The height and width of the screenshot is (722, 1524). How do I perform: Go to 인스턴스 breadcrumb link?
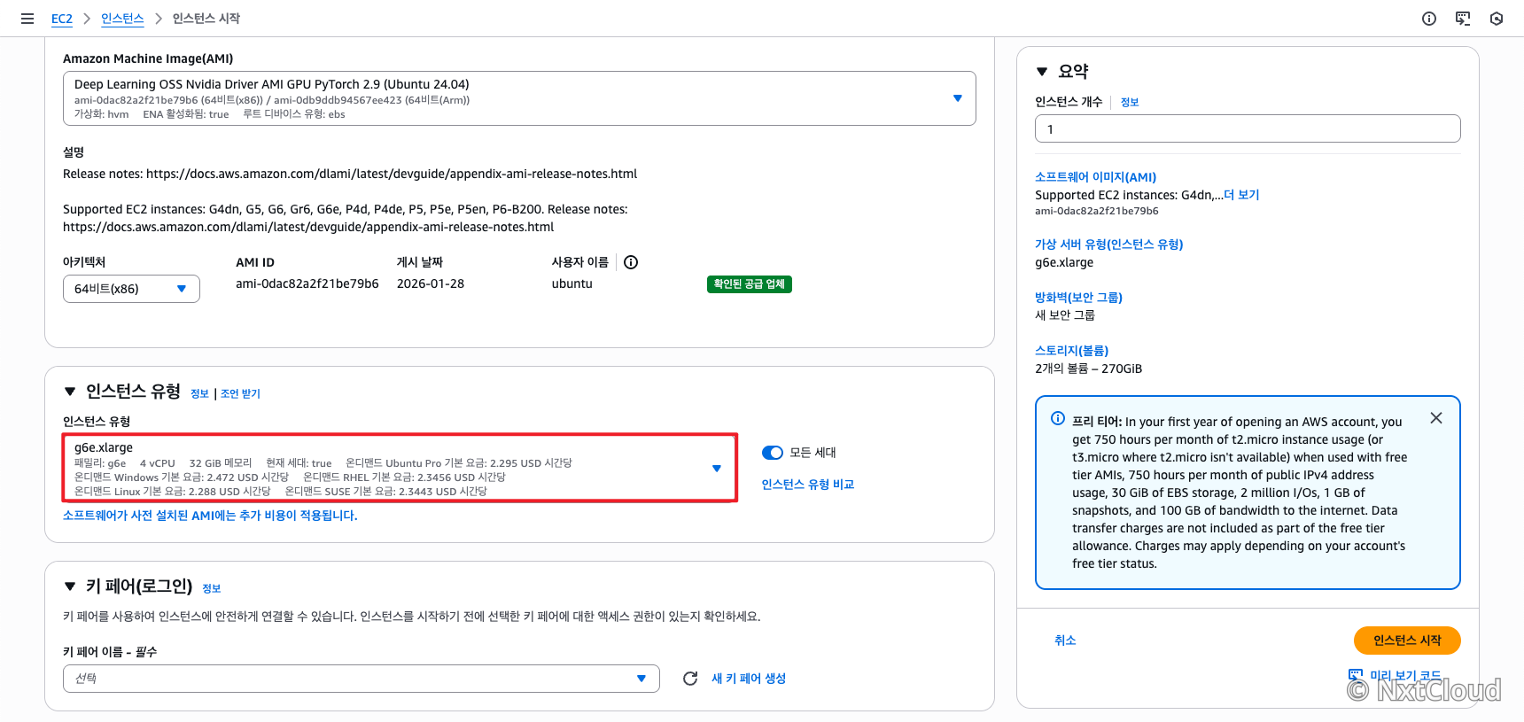[122, 19]
